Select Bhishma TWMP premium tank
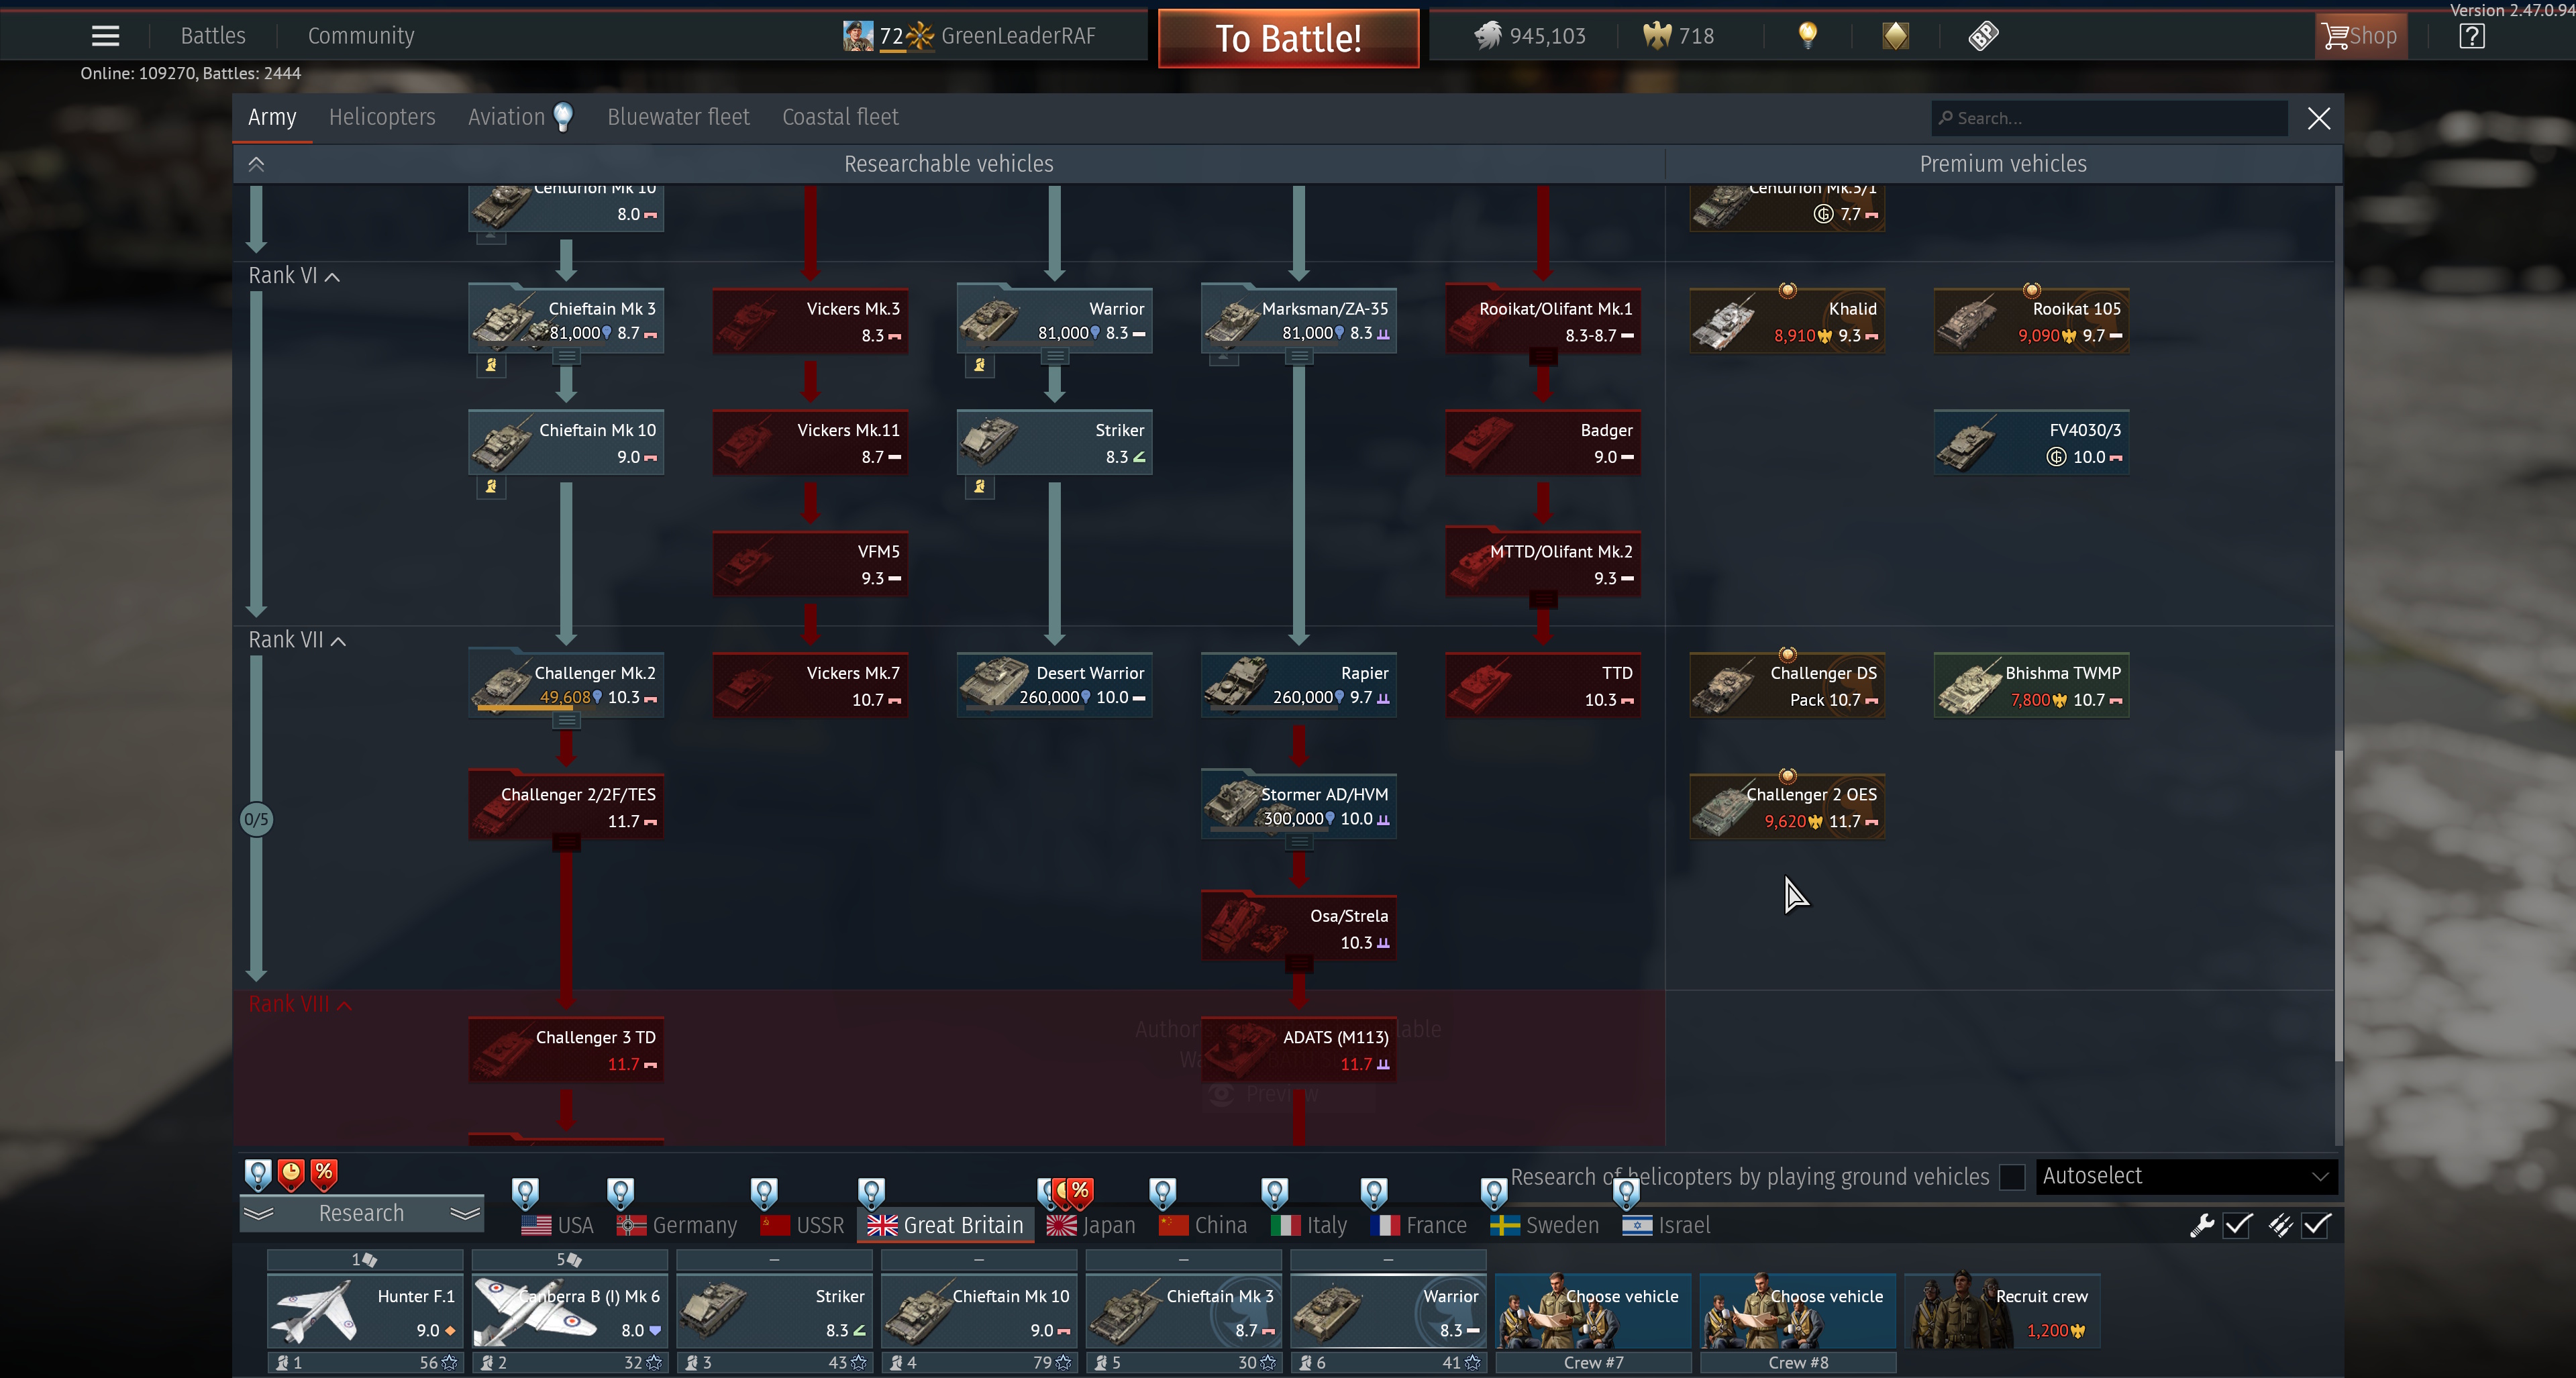The width and height of the screenshot is (2576, 1378). point(2031,685)
